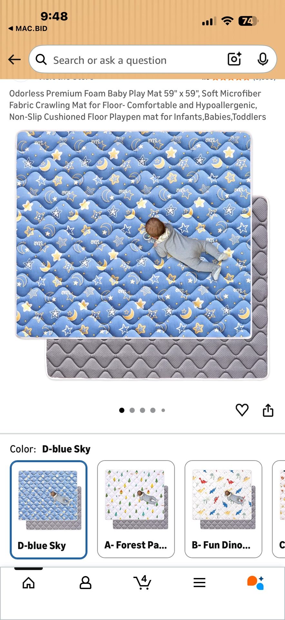
Task: Open camera lens search icon
Action: click(234, 59)
